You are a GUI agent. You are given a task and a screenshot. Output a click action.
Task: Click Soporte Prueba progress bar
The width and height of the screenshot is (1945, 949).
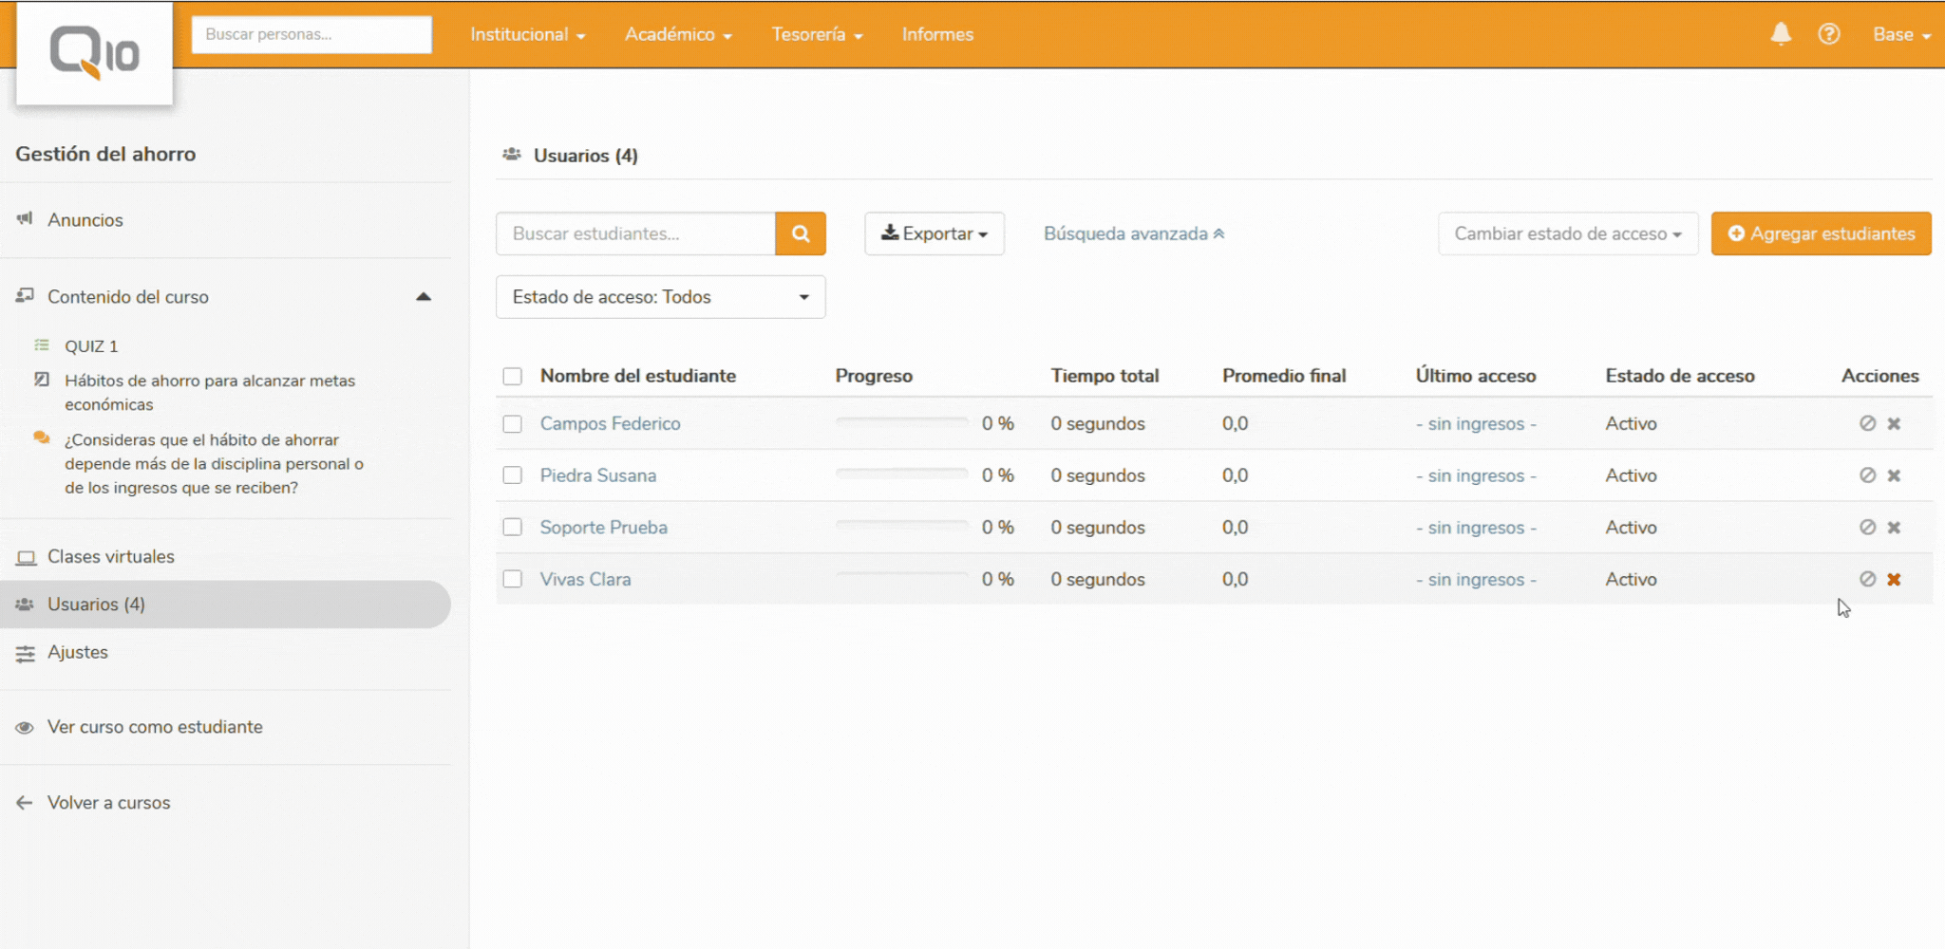[901, 525]
